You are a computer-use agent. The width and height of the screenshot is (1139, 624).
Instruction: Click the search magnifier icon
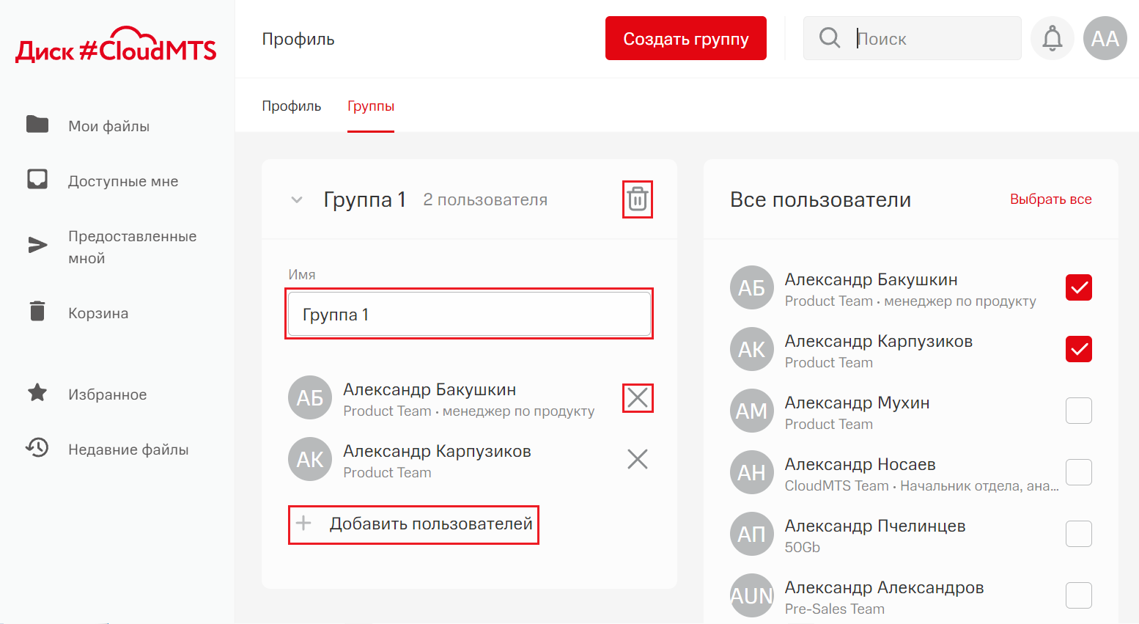(829, 38)
